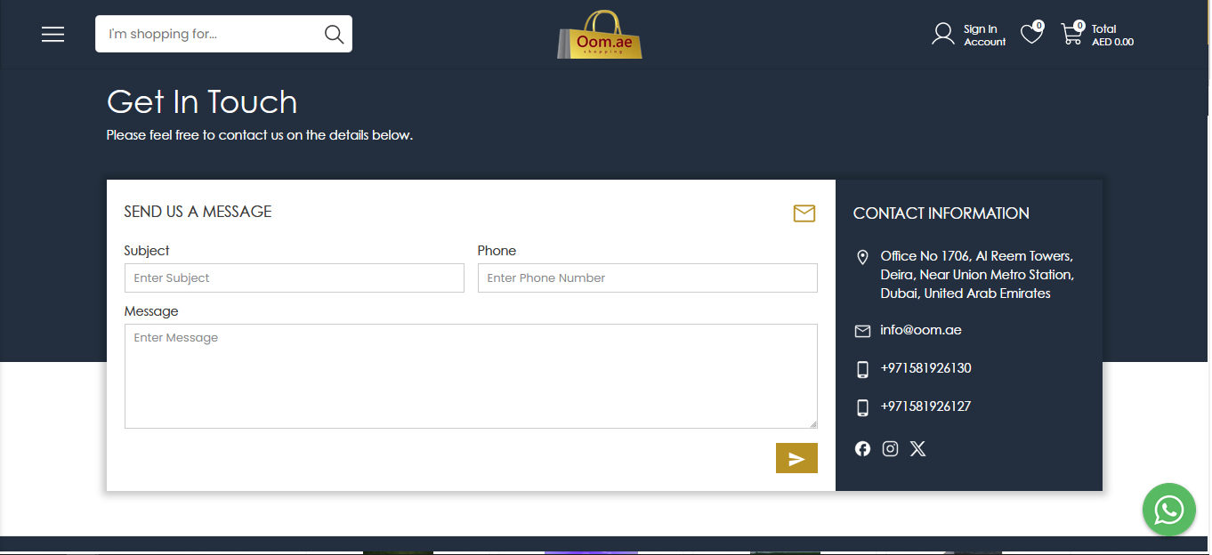Click inside the Enter Message textarea
1212x555 pixels.
(x=470, y=376)
